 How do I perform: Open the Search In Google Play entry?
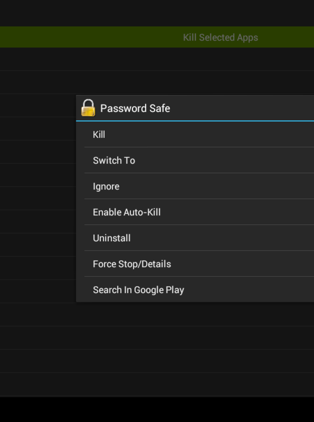138,290
